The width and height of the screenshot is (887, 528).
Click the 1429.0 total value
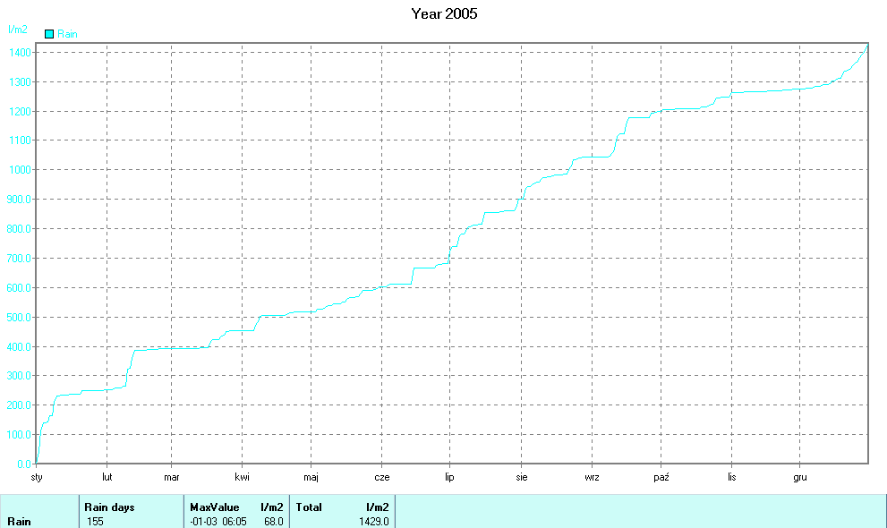pyautogui.click(x=373, y=521)
